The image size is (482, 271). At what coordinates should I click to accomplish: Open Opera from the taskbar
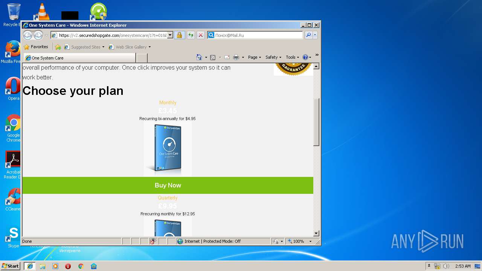click(x=68, y=266)
